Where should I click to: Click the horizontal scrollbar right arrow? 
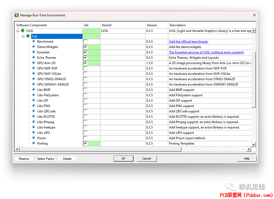[249, 149]
